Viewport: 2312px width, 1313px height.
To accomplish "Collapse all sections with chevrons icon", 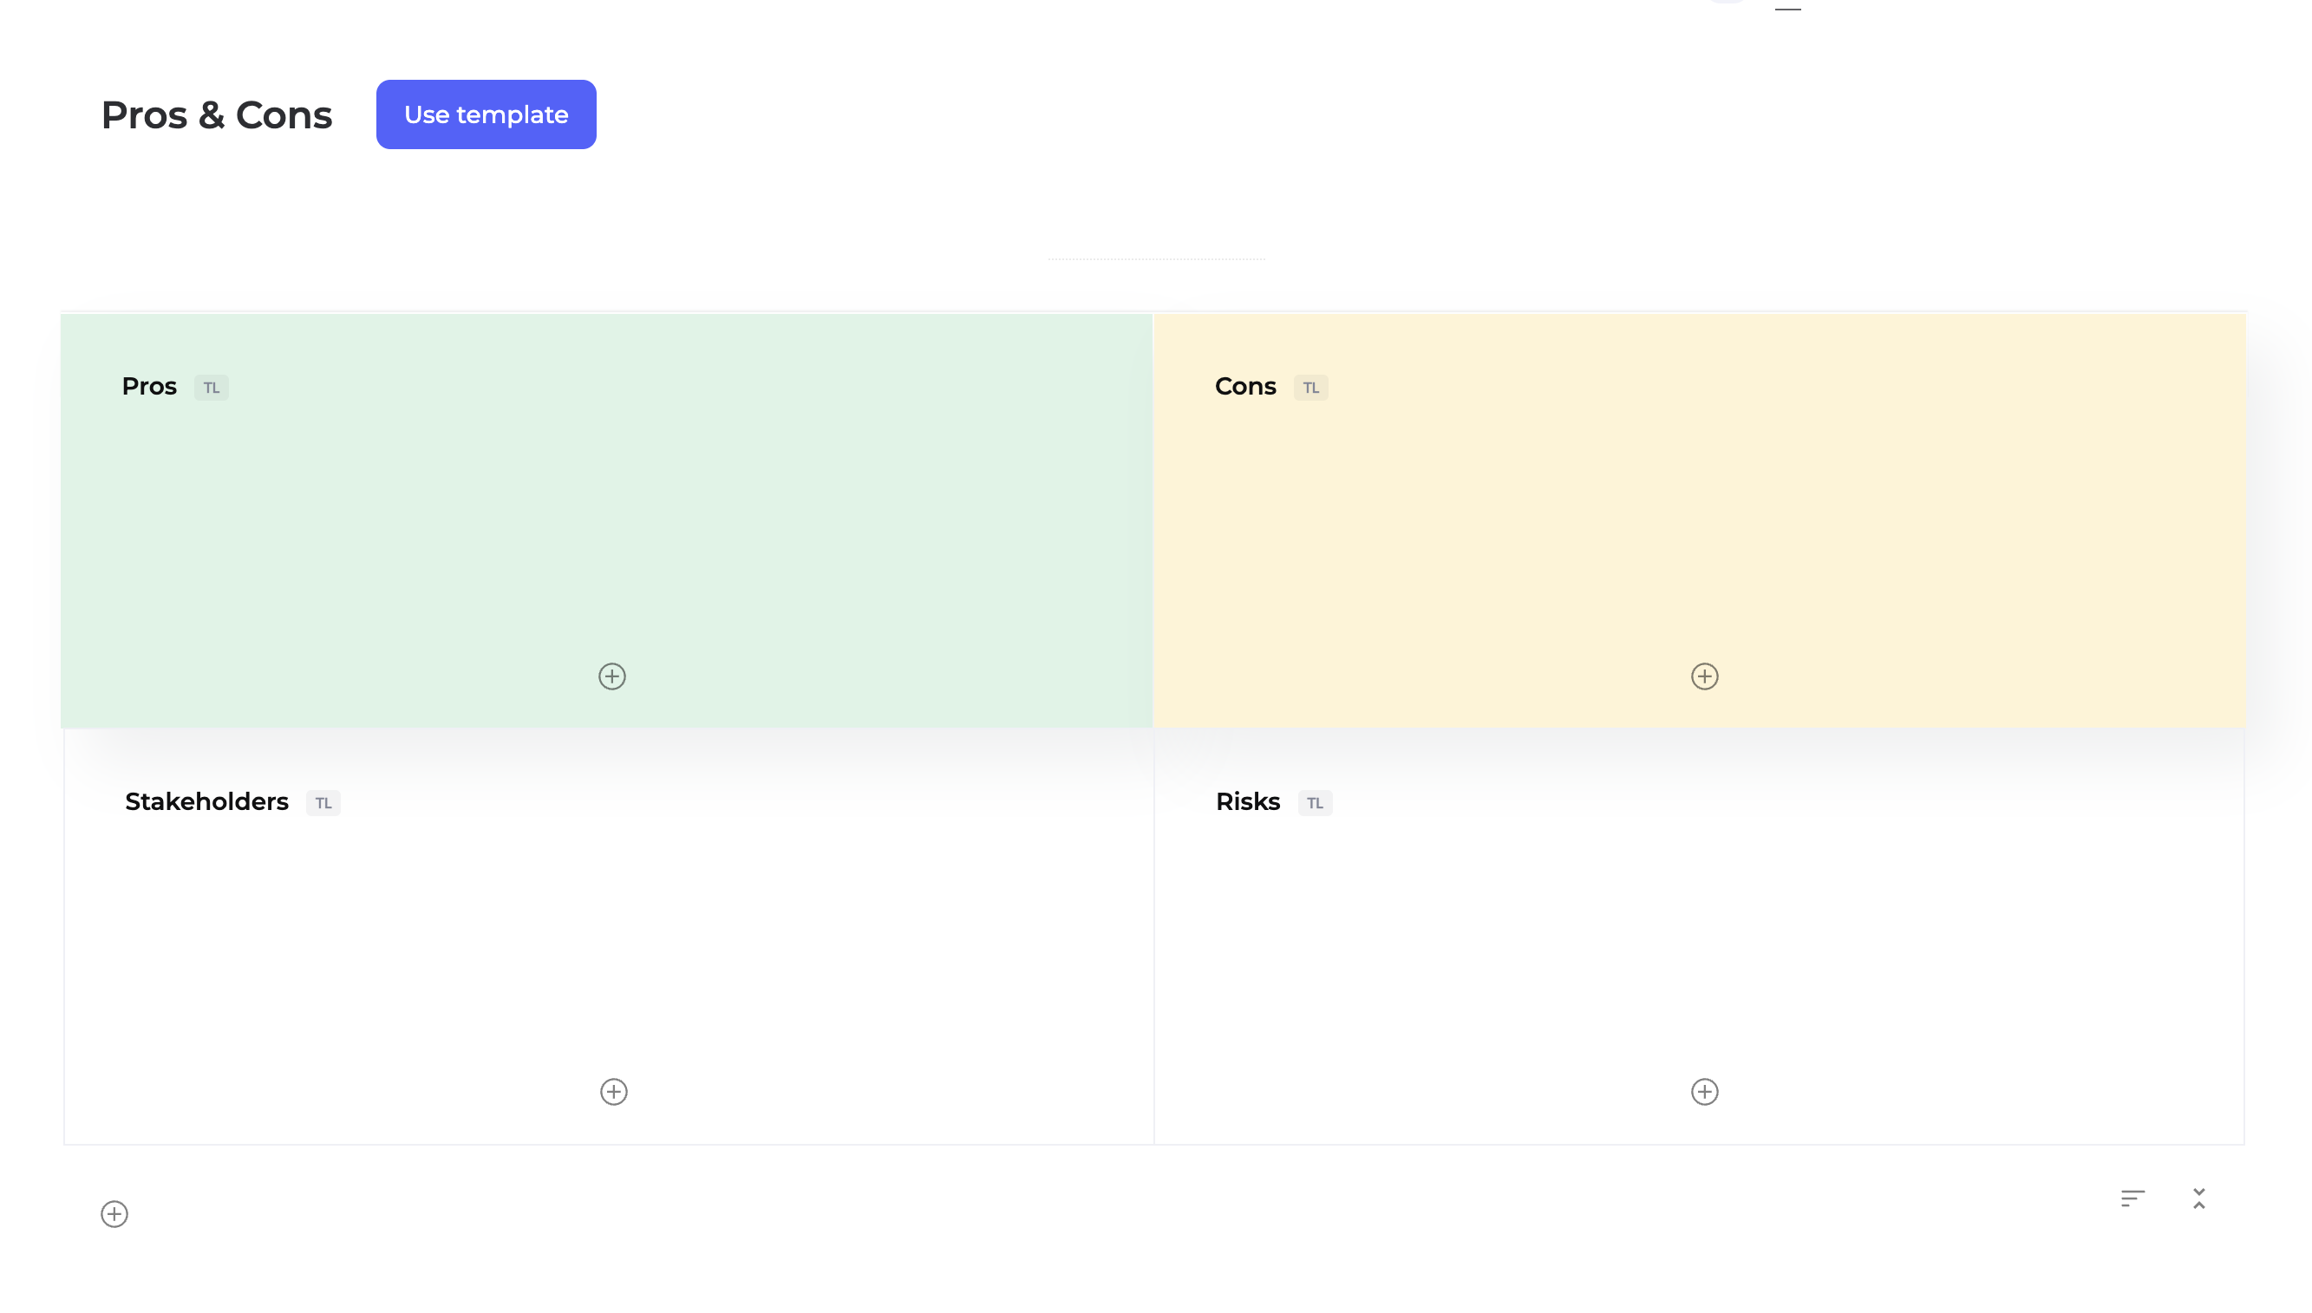I will pyautogui.click(x=2199, y=1199).
